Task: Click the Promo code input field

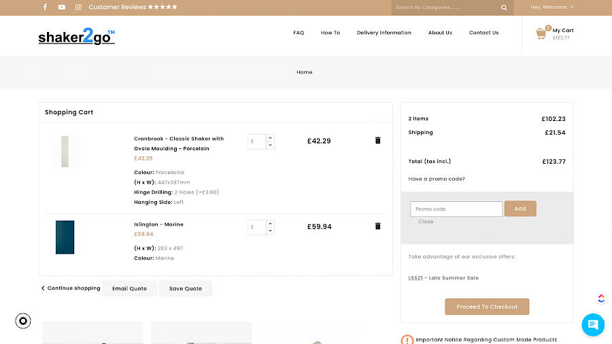Action: coord(456,209)
